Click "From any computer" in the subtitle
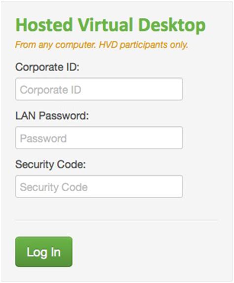The image size is (234, 283). coord(55,45)
